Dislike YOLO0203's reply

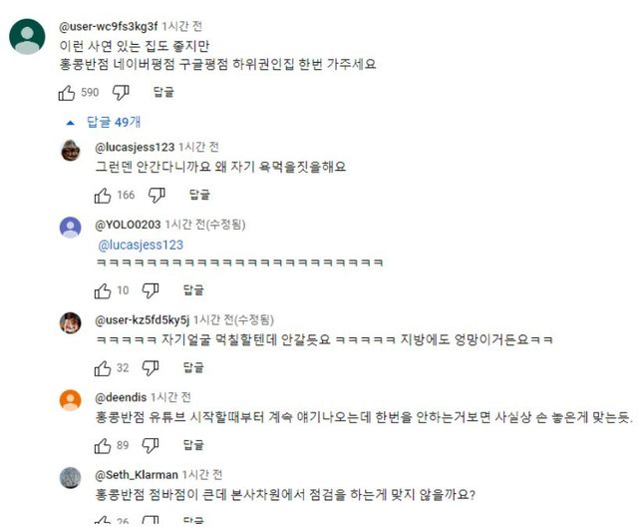click(152, 290)
